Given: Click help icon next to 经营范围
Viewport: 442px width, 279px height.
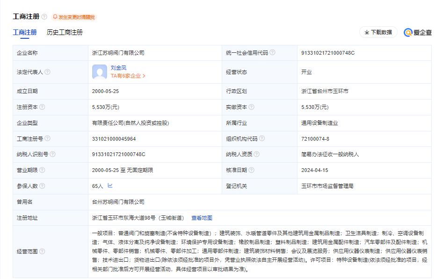Looking at the screenshot, I should pos(43,251).
